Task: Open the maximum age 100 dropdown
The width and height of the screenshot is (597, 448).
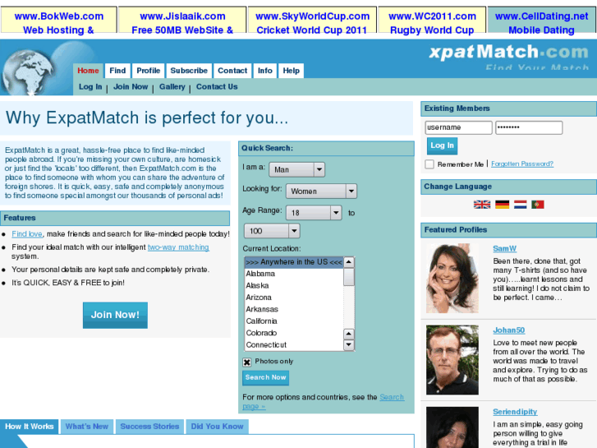Action: (272, 231)
